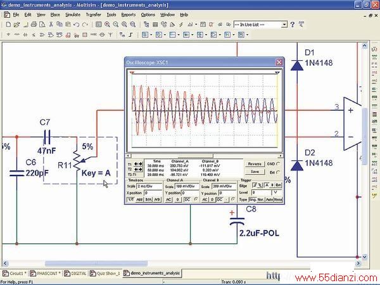Click the Reverse button in oscilloscope

[x=255, y=164]
